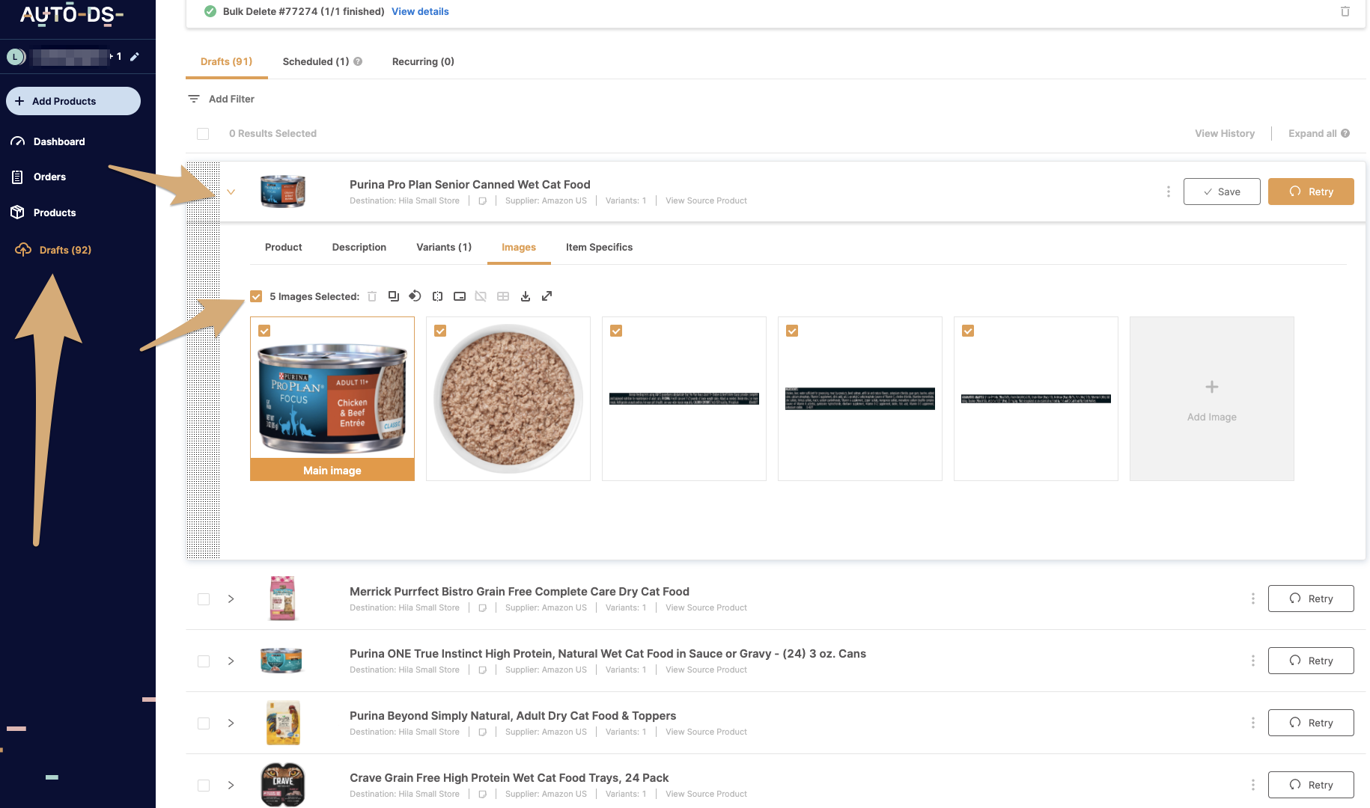The height and width of the screenshot is (808, 1370).
Task: Click the help icon next to Expand all
Action: pos(1345,133)
